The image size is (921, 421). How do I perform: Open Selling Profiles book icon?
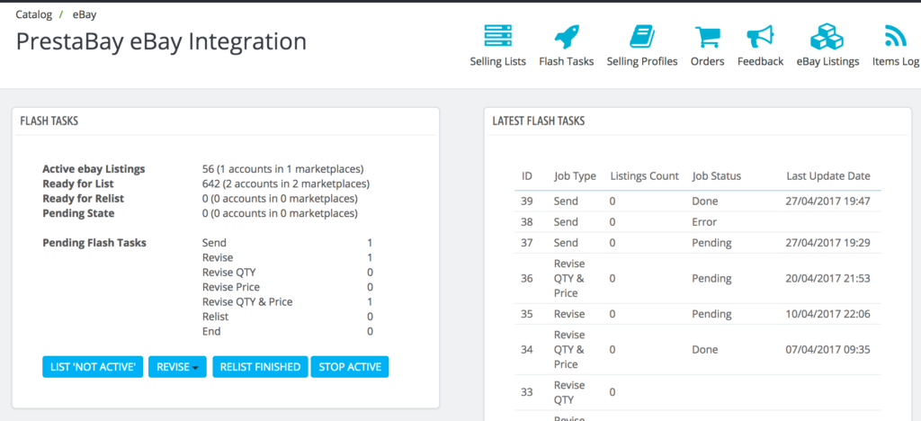tap(642, 36)
